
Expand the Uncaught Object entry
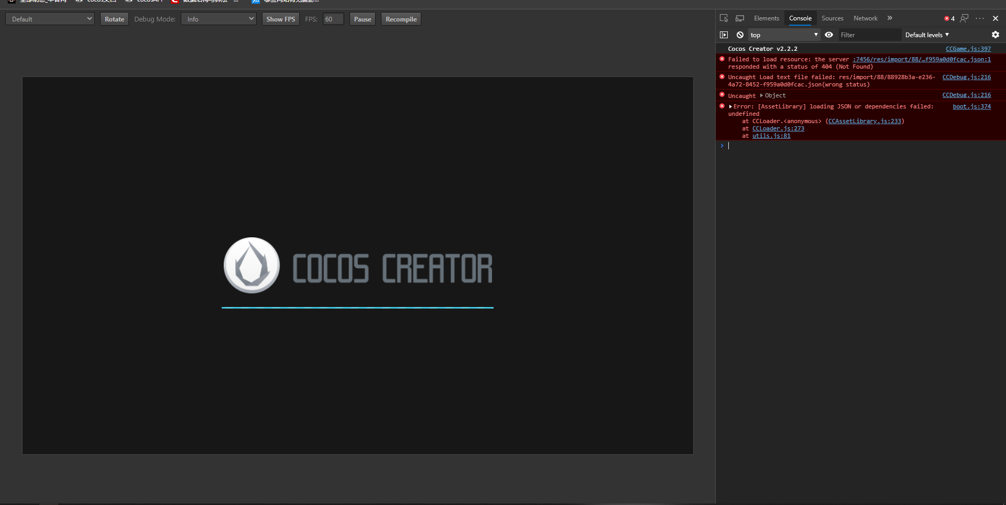coord(761,95)
